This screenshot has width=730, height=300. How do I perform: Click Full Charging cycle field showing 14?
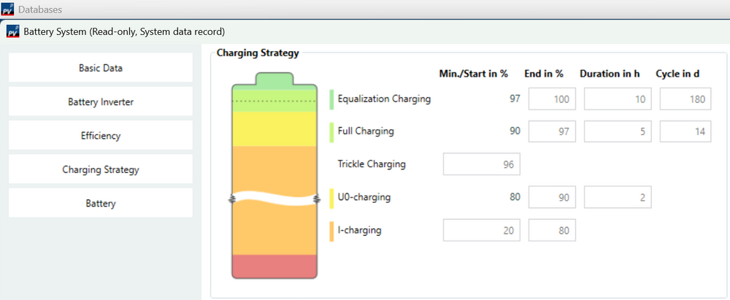[x=685, y=131]
